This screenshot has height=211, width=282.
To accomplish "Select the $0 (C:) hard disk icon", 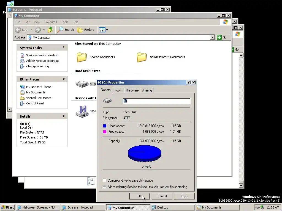I will tap(82, 84).
